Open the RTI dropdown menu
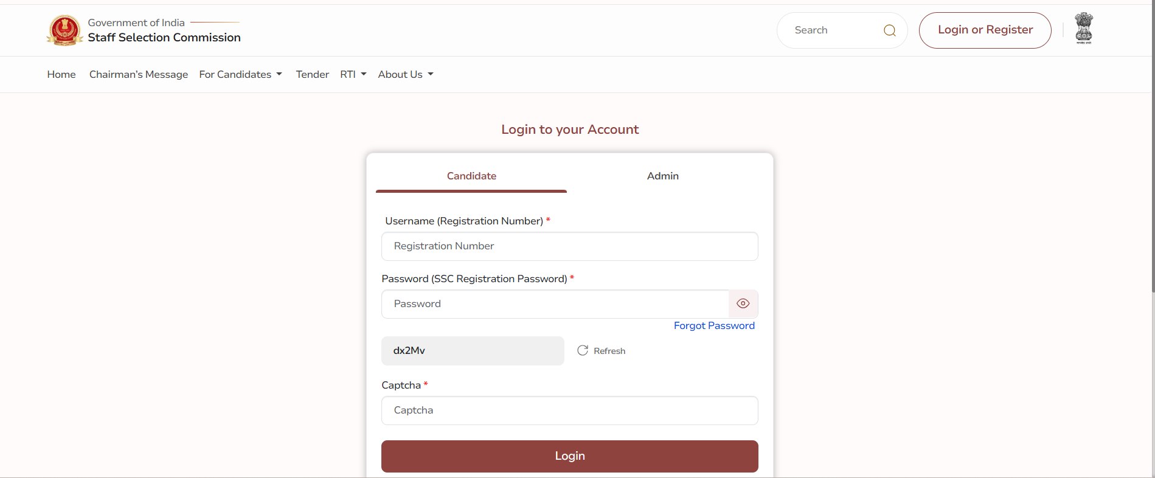1155x478 pixels. (353, 74)
